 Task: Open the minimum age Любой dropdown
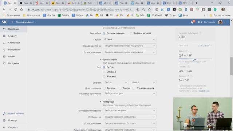tap(116, 83)
